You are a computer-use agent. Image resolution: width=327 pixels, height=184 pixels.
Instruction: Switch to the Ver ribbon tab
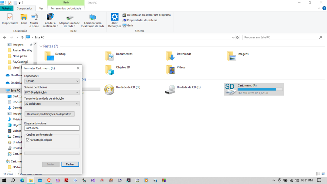point(41,9)
